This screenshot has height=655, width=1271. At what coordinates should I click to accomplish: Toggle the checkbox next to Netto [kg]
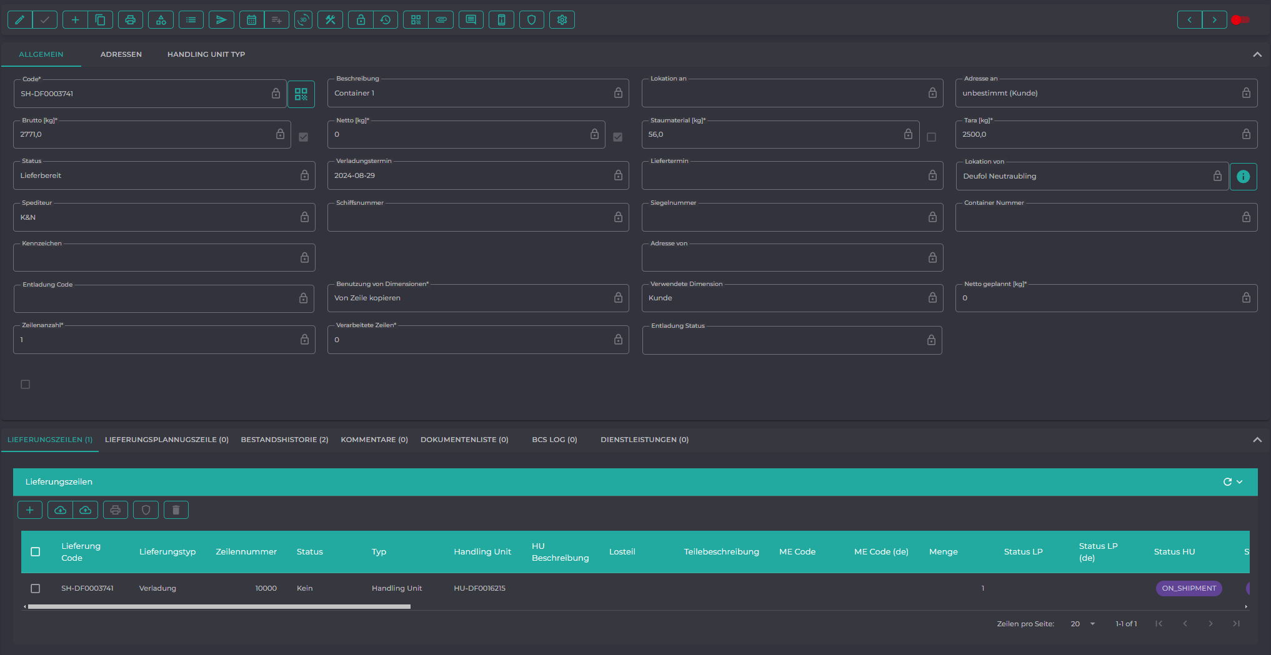[x=618, y=137]
